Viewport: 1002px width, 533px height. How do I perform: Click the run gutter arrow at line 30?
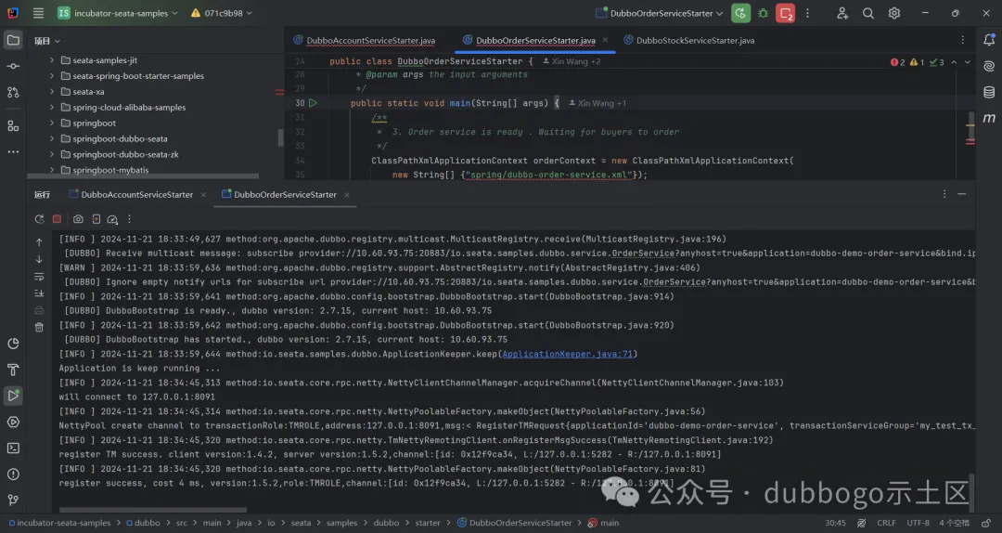tap(313, 103)
